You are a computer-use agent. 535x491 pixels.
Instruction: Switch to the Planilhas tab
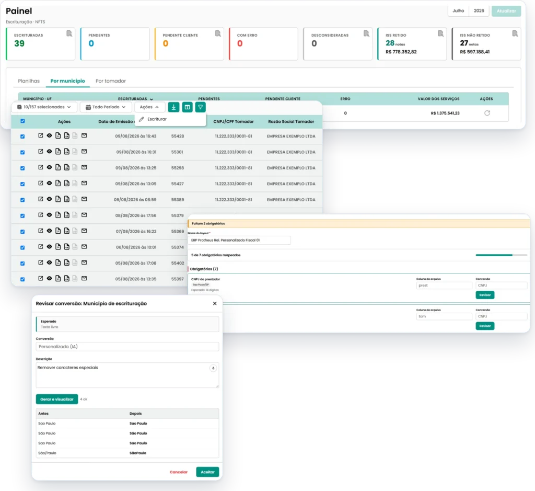(x=29, y=81)
